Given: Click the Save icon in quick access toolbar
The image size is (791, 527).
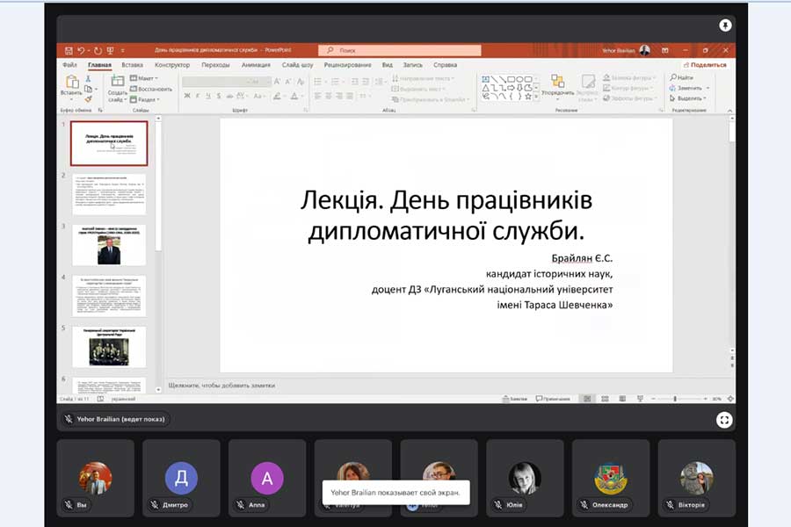Looking at the screenshot, I should coord(66,51).
